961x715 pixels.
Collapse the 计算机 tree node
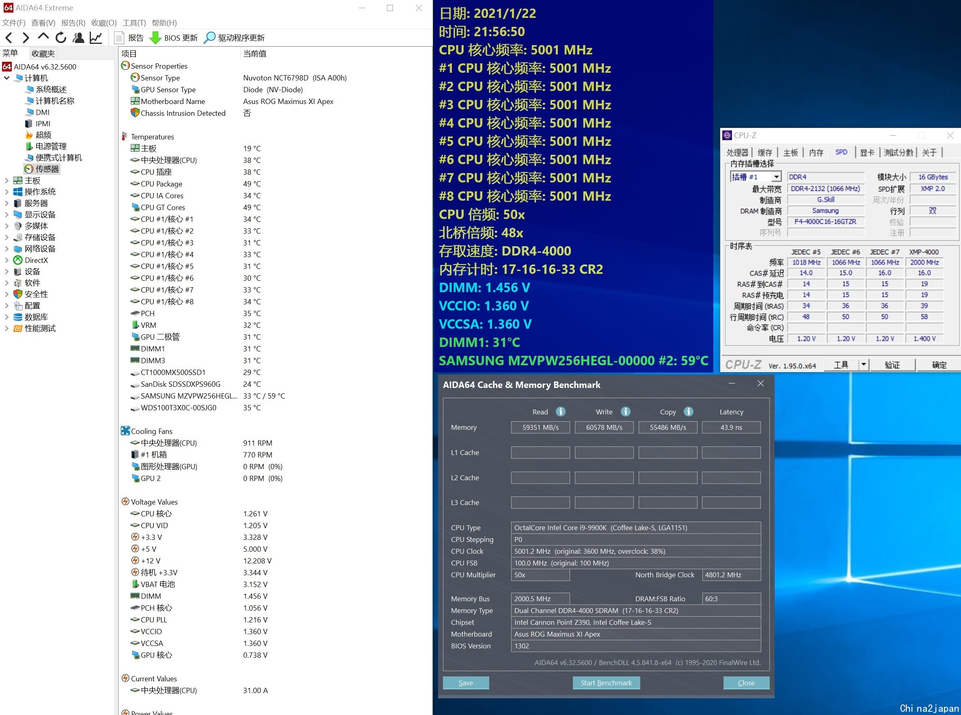pyautogui.click(x=6, y=78)
